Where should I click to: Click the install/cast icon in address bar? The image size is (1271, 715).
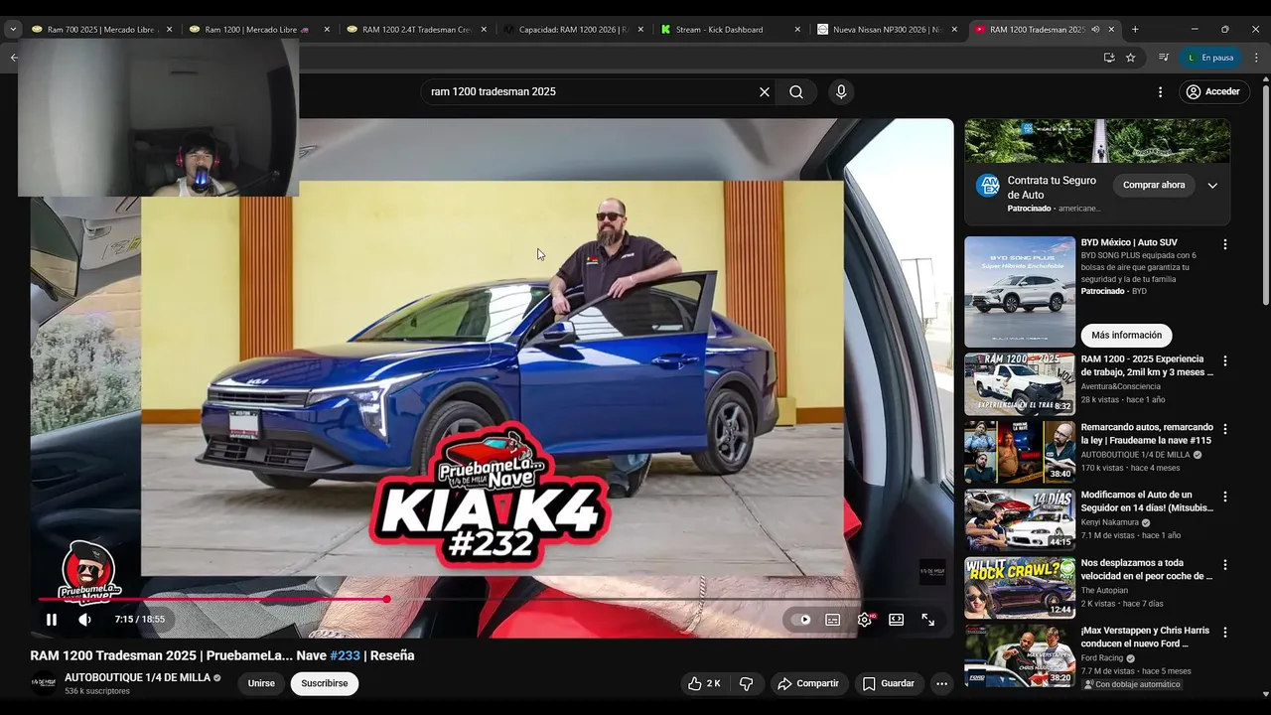[x=1109, y=58]
